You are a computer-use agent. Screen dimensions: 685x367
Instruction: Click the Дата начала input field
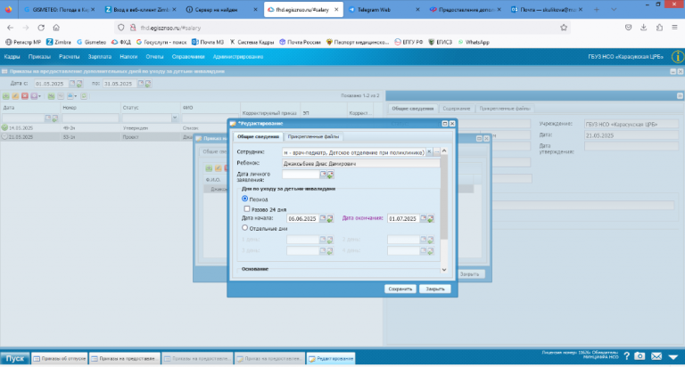tap(302, 218)
